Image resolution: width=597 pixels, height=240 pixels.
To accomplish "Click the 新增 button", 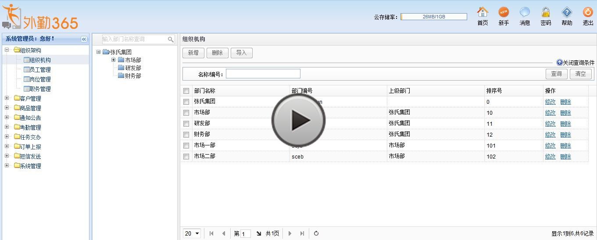I will (193, 53).
